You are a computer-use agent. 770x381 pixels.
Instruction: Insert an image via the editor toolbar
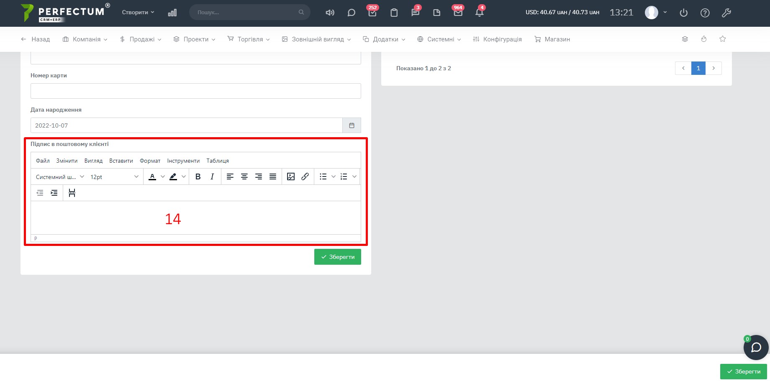click(x=291, y=176)
